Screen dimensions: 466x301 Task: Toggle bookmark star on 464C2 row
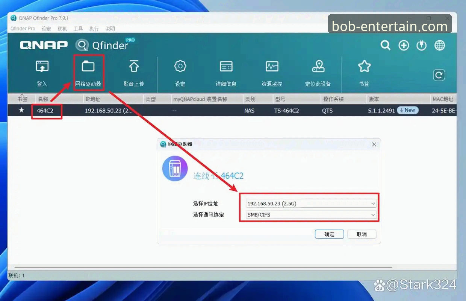21,110
